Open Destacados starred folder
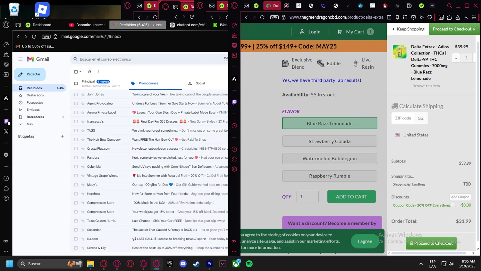Image resolution: width=481 pixels, height=271 pixels. pyautogui.click(x=35, y=95)
